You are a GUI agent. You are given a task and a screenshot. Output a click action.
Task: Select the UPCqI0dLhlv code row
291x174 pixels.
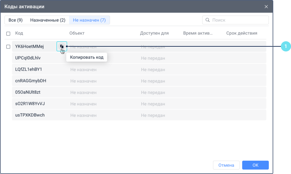139,58
